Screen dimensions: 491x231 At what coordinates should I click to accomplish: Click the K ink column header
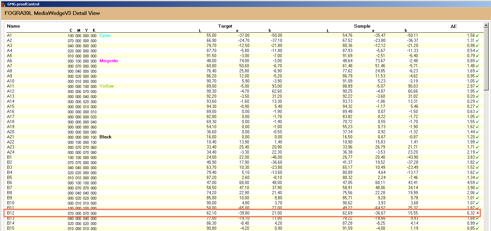coord(94,30)
